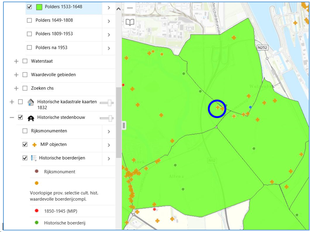Select the Historische stedenbouw label
Image resolution: width=310 pixels, height=232 pixels.
61,117
